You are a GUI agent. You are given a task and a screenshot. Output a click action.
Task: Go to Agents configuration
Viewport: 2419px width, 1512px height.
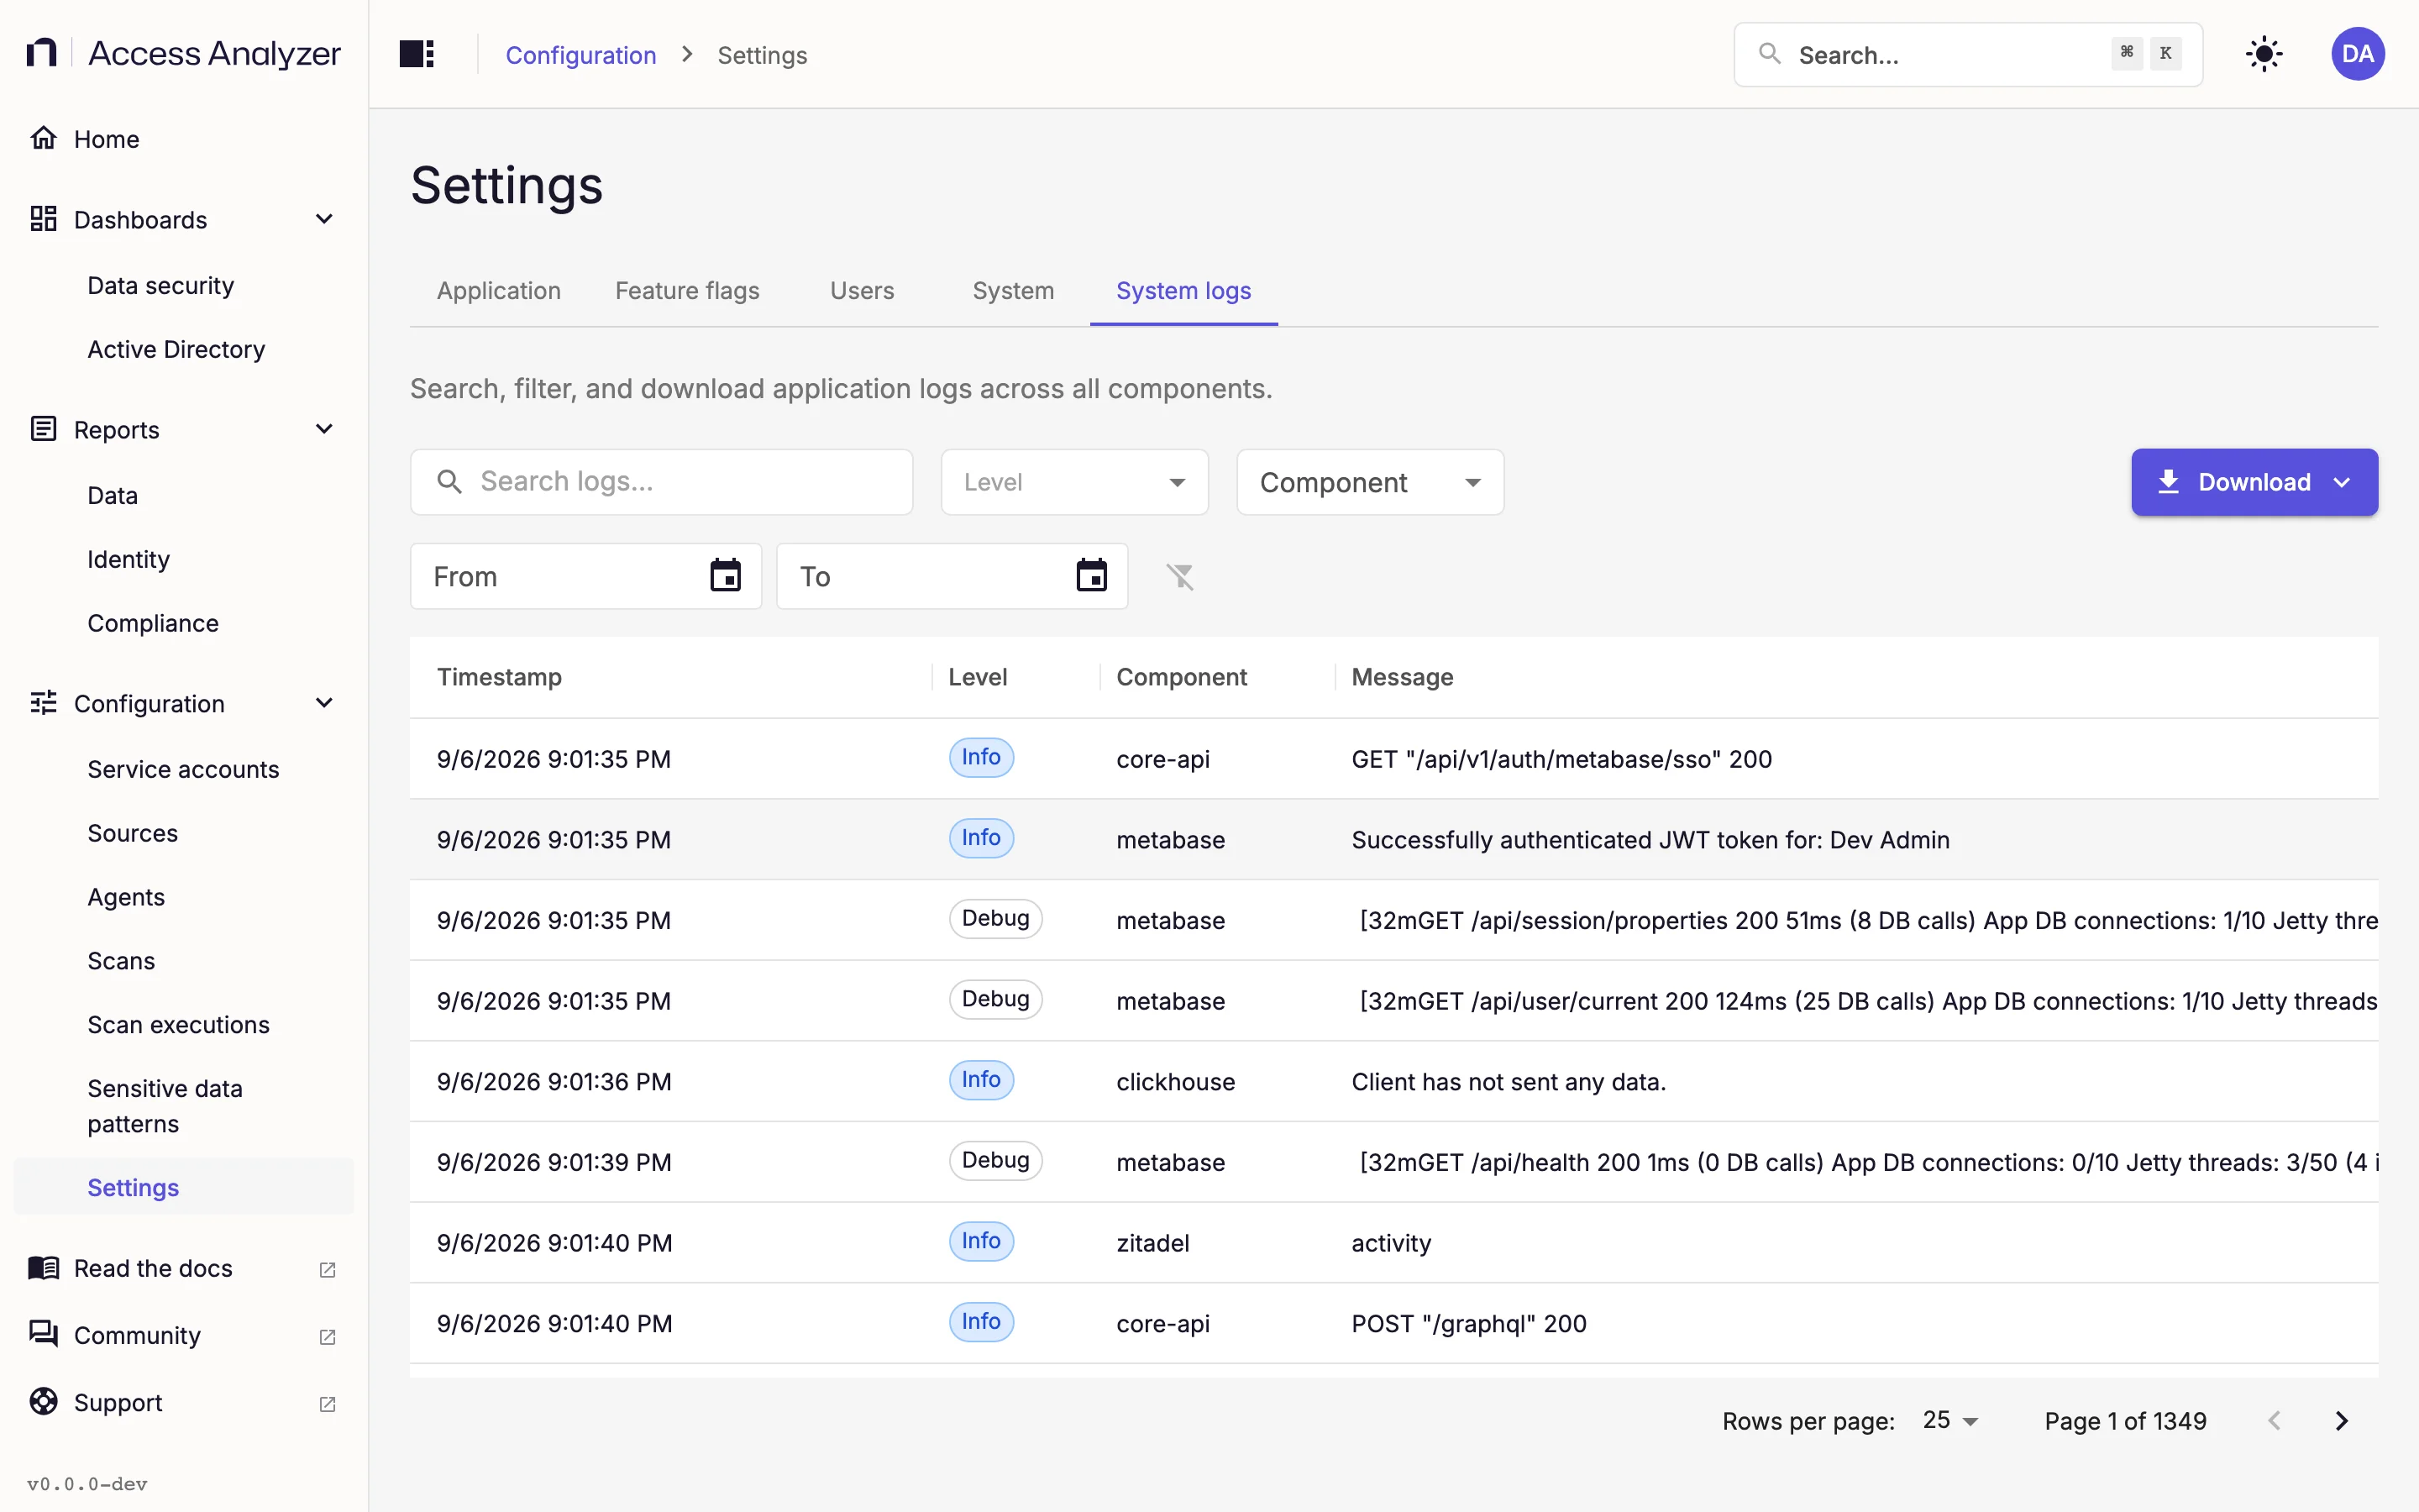(126, 897)
